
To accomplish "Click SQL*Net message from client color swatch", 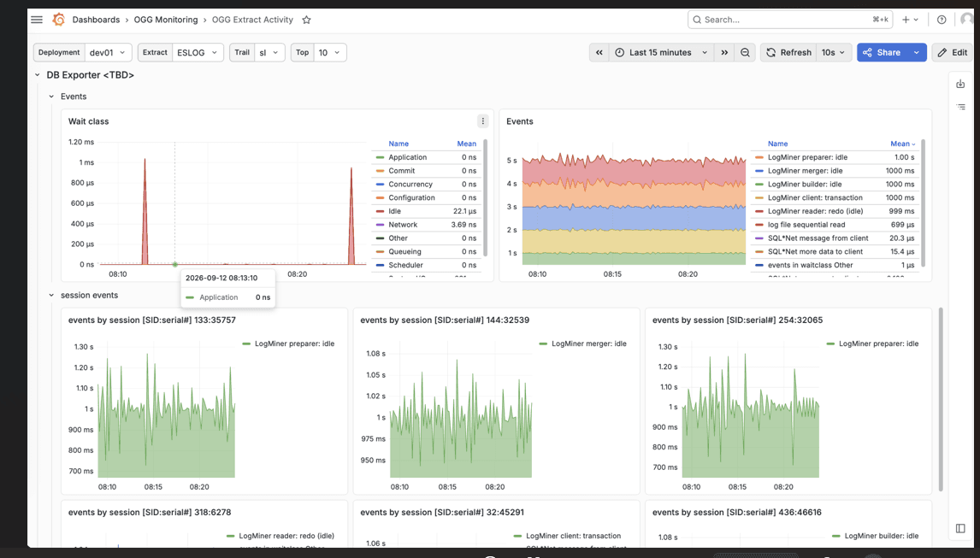I will (x=759, y=238).
